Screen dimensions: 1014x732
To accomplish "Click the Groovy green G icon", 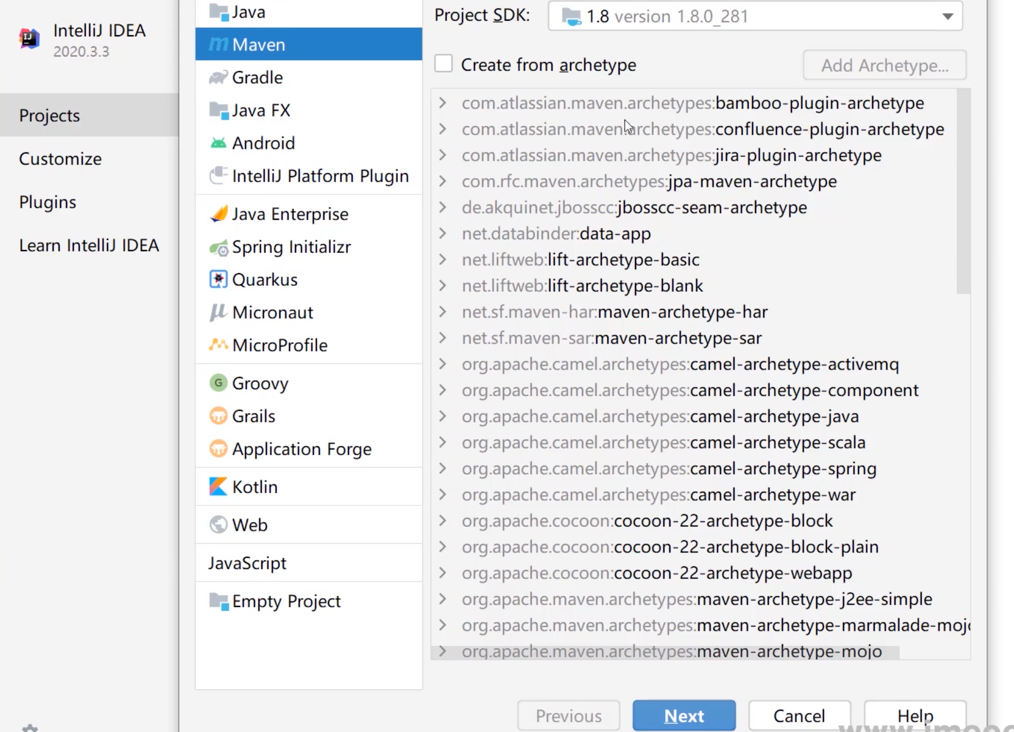I will (218, 383).
